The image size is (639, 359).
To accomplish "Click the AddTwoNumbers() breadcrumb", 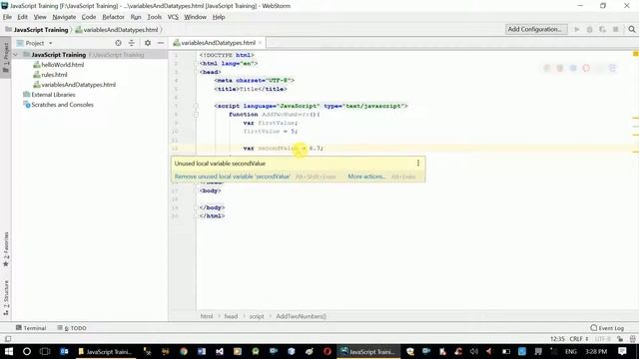I will pyautogui.click(x=302, y=316).
